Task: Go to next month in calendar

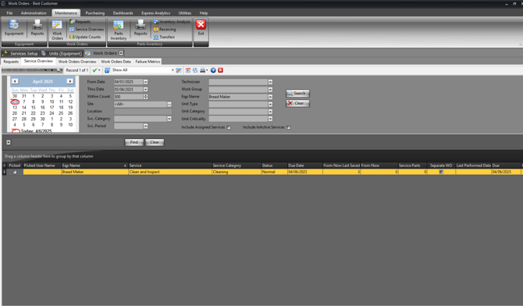Action: point(70,81)
